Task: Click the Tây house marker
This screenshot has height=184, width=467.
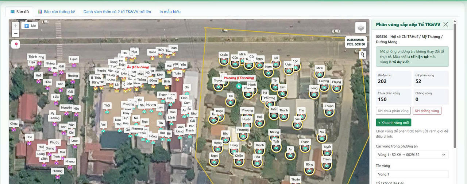Action: click(161, 129)
